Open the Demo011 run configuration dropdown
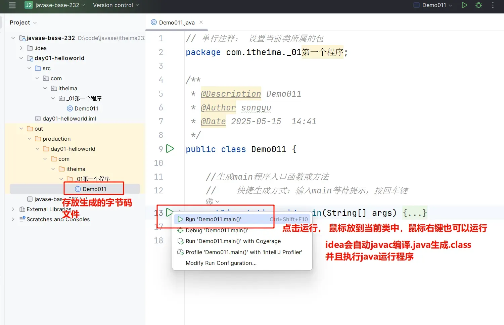504x325 pixels. point(433,5)
